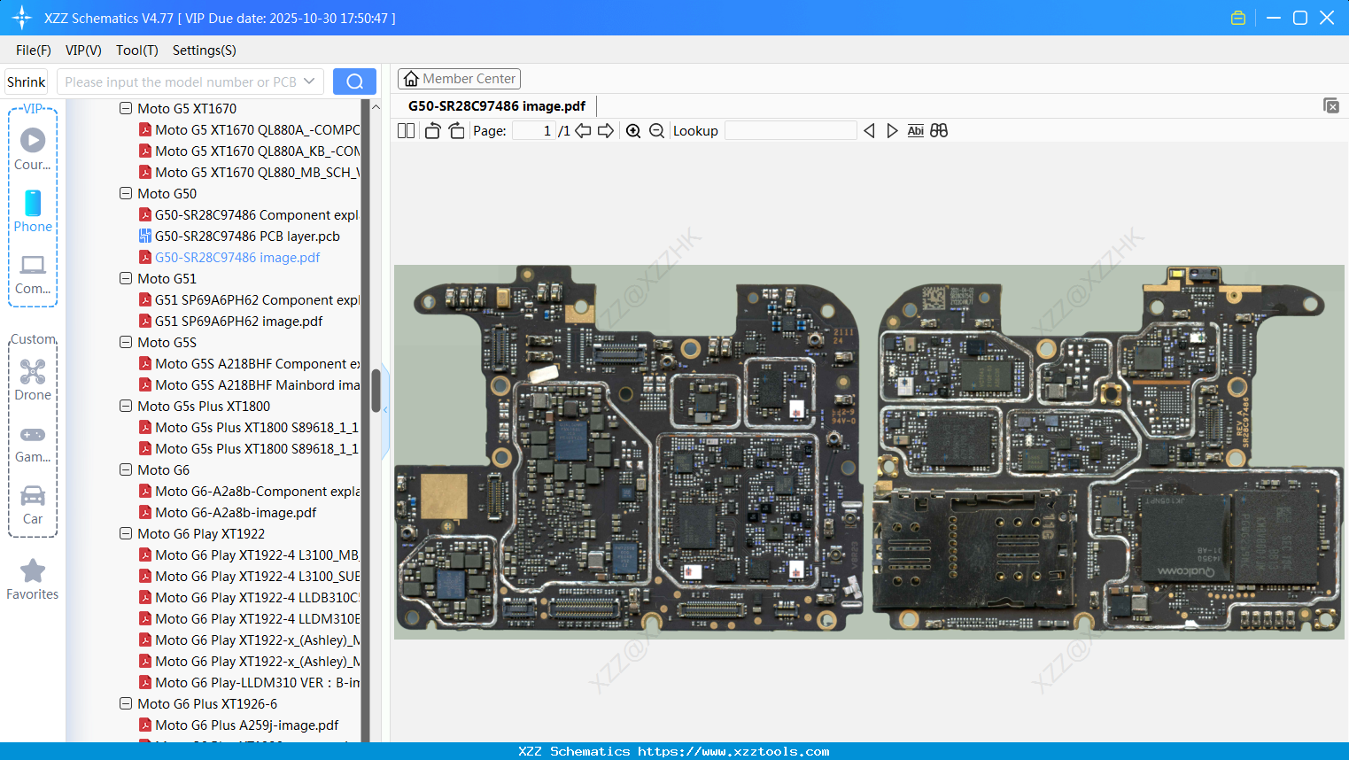Collapse the Moto G50 tree node

(x=125, y=193)
